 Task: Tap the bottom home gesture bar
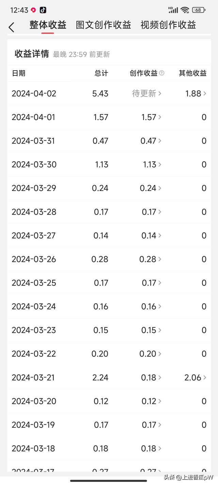(109, 481)
